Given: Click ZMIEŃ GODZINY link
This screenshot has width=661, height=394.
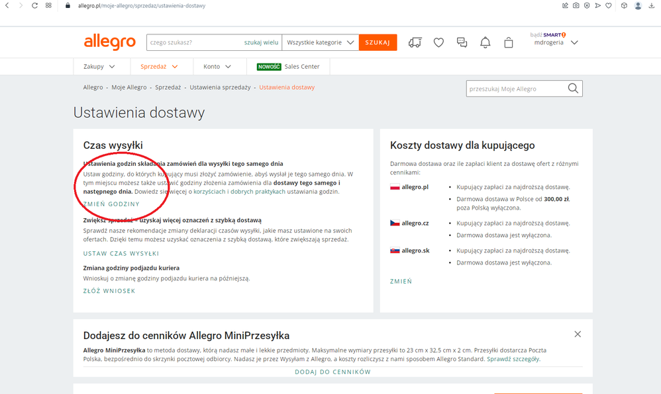Looking at the screenshot, I should pos(111,204).
